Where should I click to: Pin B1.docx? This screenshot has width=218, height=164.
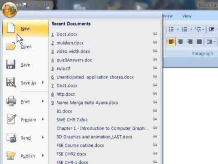(x=155, y=110)
